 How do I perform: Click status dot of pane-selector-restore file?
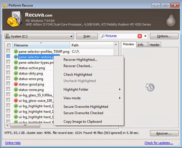(16, 57)
